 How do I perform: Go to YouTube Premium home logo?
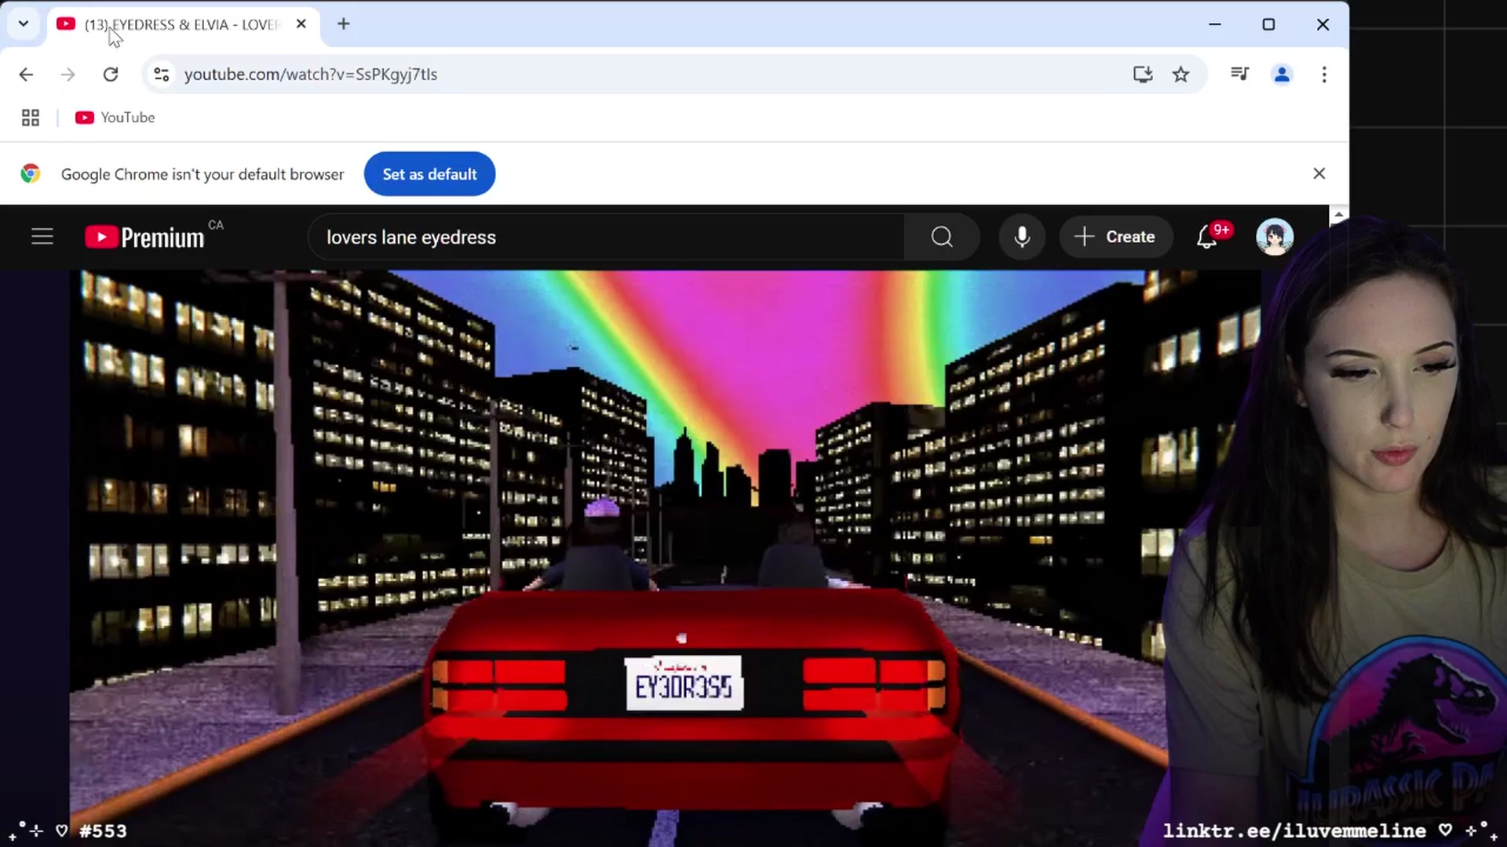145,237
